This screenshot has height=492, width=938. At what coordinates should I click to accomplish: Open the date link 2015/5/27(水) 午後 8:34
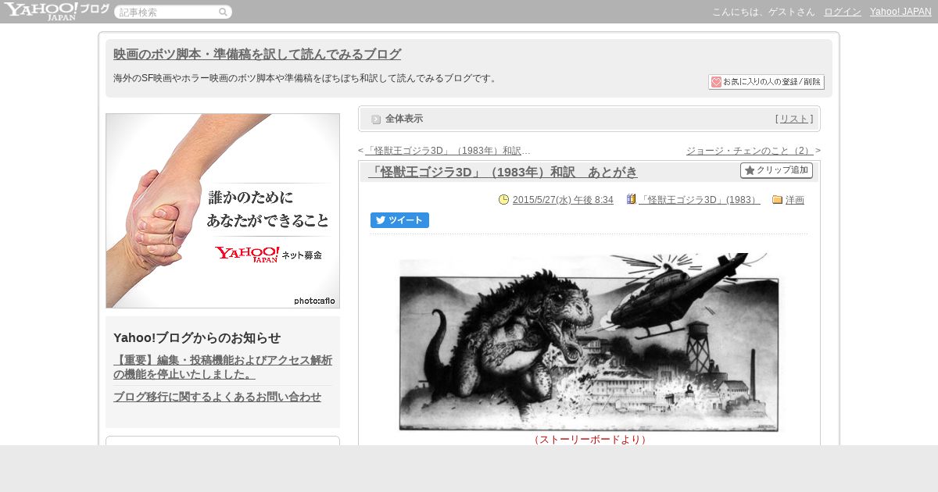pyautogui.click(x=563, y=200)
